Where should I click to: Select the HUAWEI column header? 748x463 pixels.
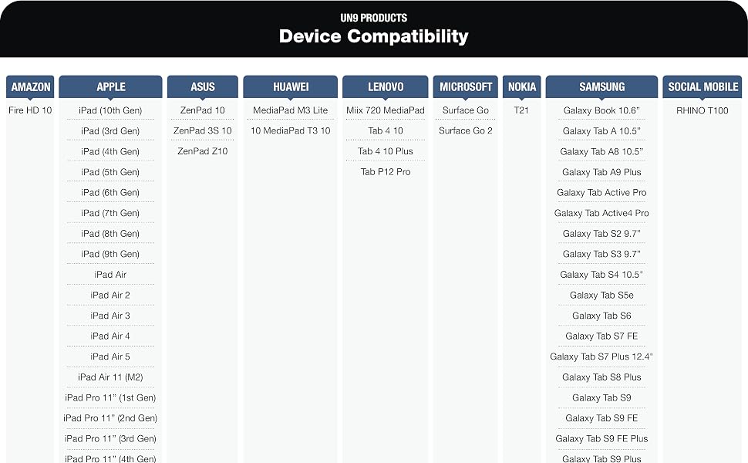pos(290,87)
